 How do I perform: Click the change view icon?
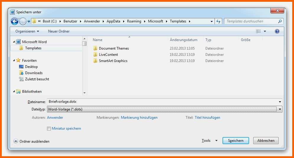pyautogui.click(x=258, y=31)
